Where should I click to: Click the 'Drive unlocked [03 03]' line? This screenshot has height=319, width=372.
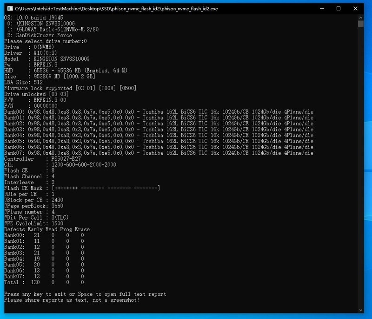[36, 94]
